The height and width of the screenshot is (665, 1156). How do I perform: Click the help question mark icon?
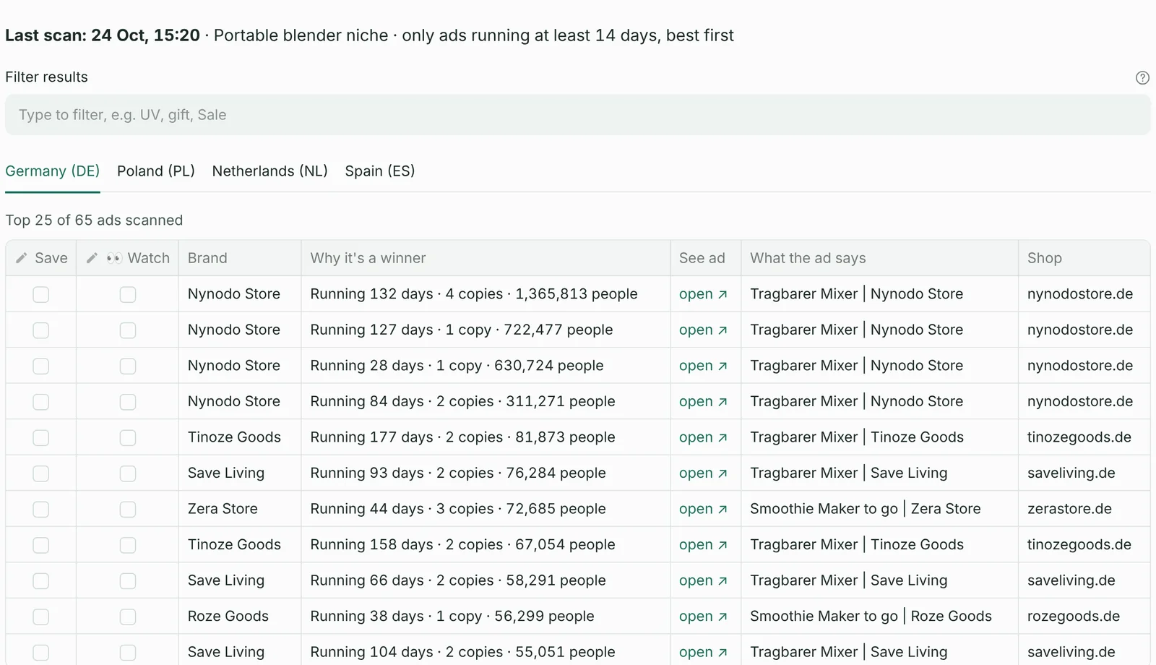[x=1142, y=78]
